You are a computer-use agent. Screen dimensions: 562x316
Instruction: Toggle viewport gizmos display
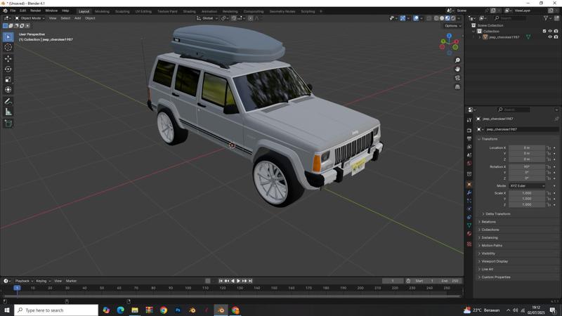403,18
